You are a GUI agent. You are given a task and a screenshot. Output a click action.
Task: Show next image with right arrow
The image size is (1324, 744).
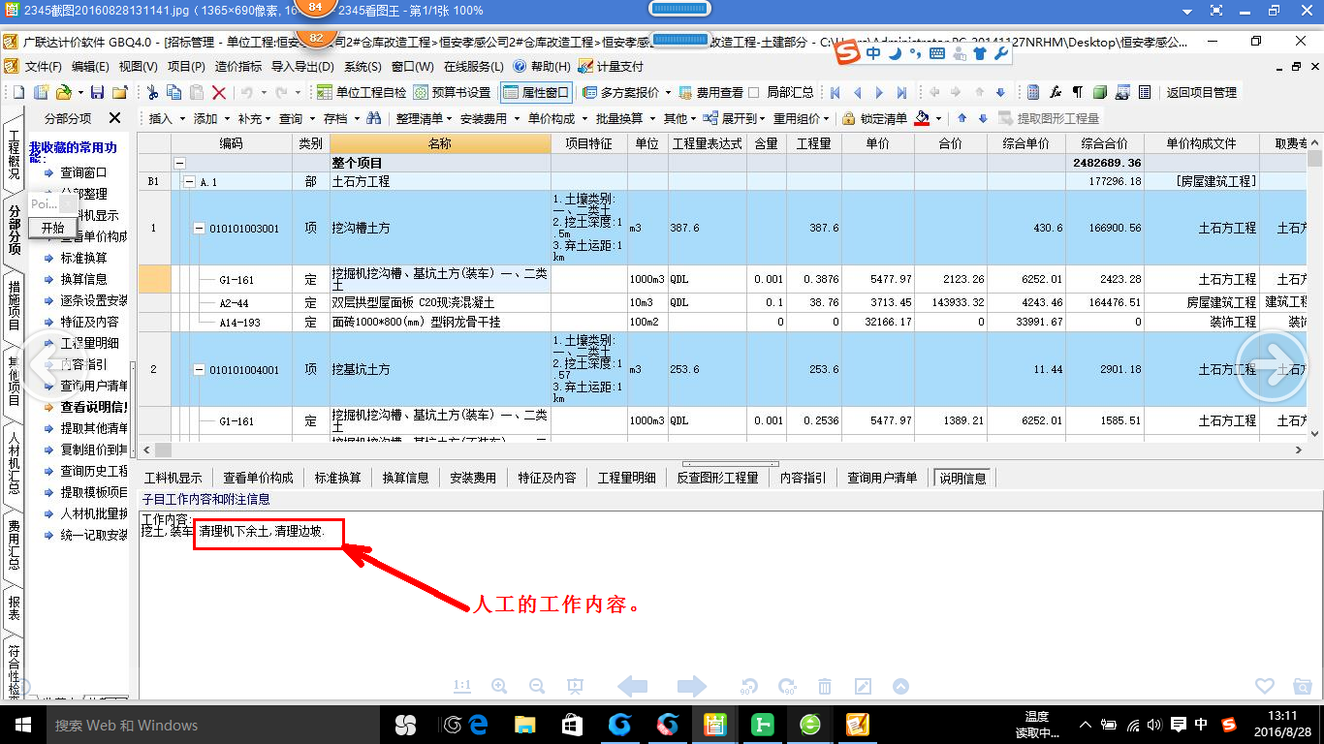point(692,686)
